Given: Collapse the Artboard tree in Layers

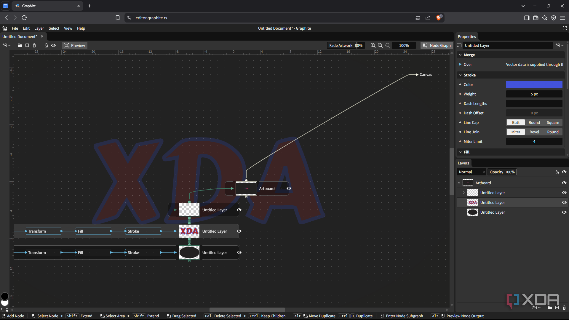Looking at the screenshot, I should click(459, 183).
